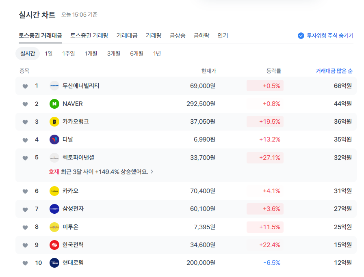Viewport: 364px width, 277px height.
Task: Expand the 헥토파이낸셜 호재 detail chevron
Action: [x=152, y=171]
